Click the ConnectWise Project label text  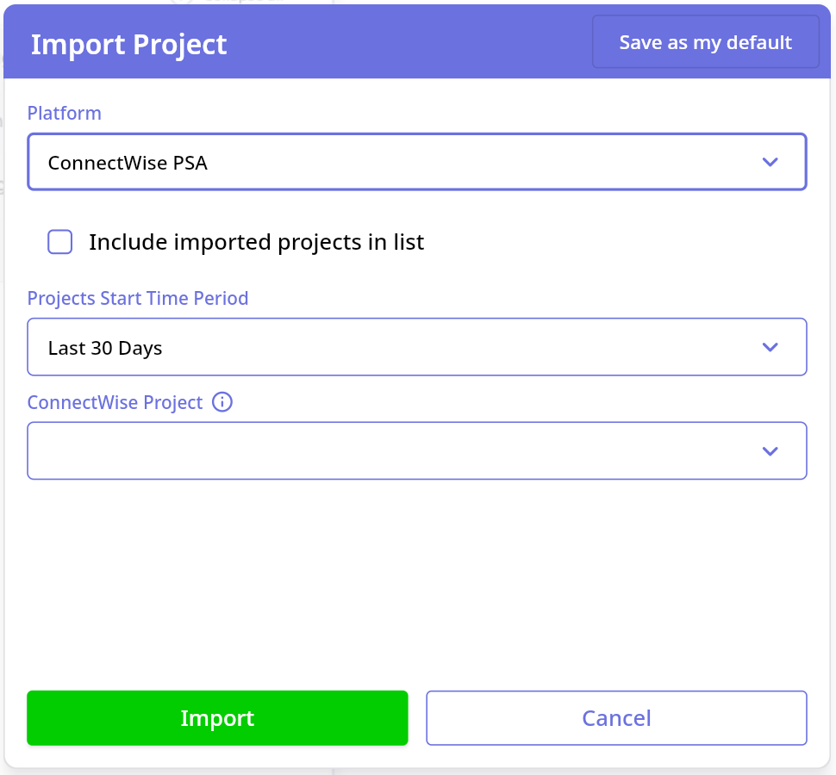[x=115, y=402]
